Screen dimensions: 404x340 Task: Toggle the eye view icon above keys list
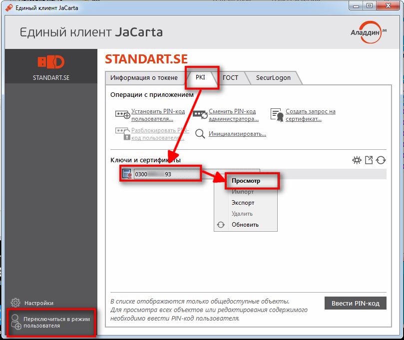[x=357, y=160]
